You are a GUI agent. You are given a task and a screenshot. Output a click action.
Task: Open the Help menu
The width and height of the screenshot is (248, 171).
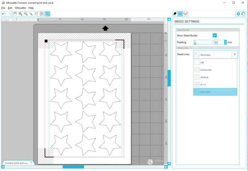click(31, 8)
